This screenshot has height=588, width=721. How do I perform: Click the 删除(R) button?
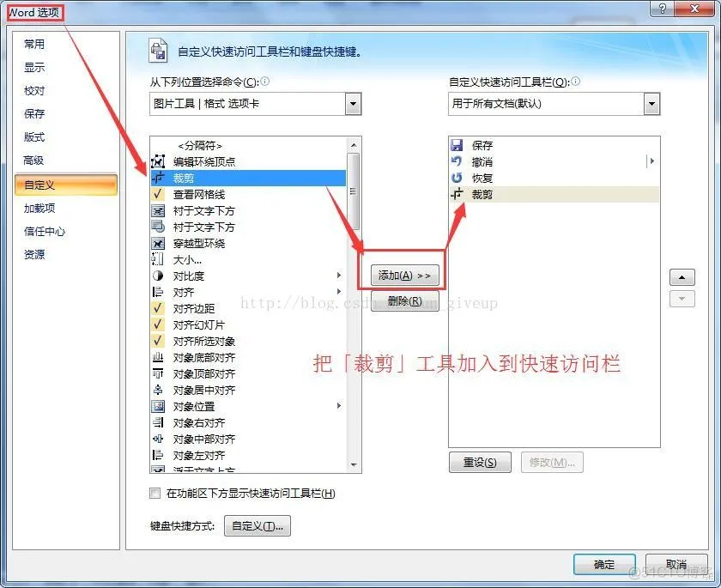click(404, 301)
